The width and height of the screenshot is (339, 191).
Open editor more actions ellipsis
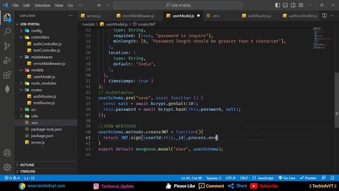point(332,15)
